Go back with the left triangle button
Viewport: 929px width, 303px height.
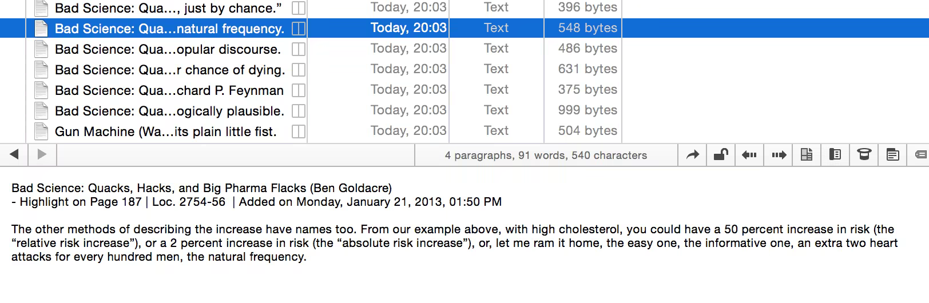[x=14, y=154]
